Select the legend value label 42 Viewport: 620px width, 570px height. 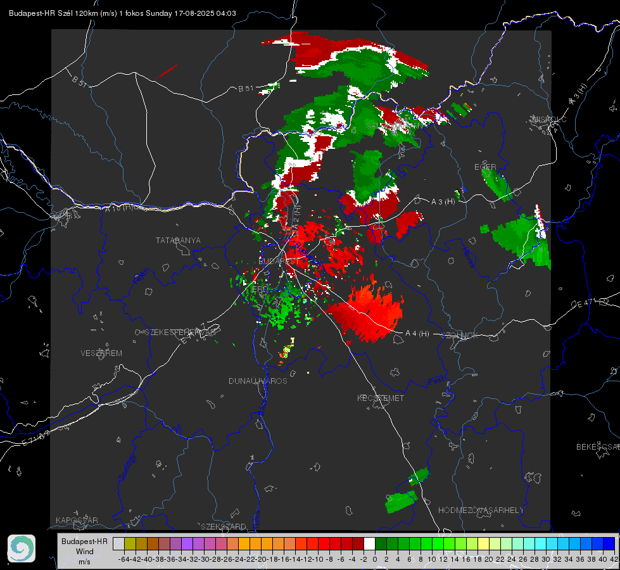(614, 559)
